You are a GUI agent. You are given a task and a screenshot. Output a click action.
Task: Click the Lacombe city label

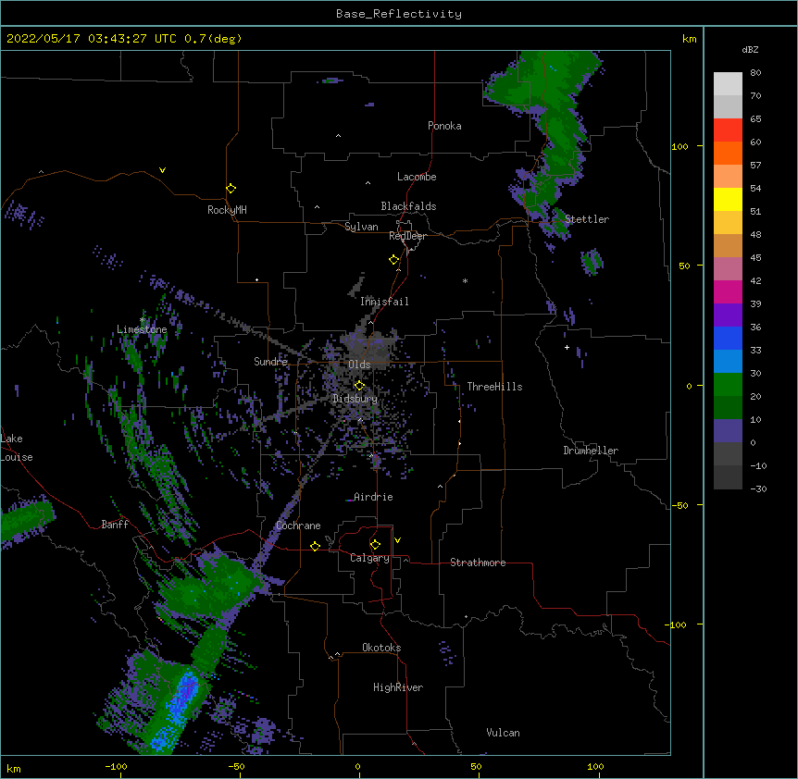click(417, 177)
